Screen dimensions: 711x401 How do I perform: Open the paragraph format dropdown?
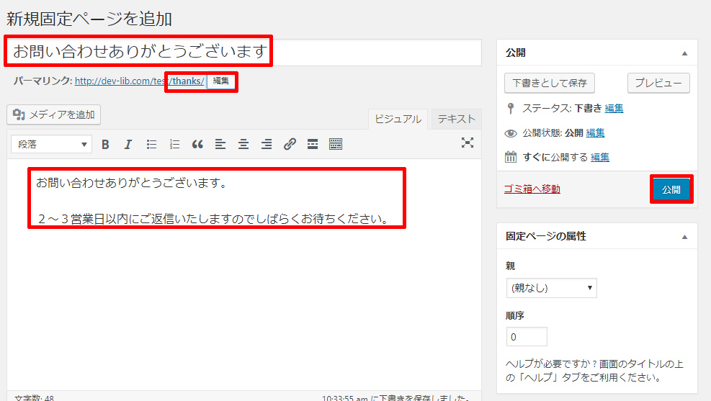pos(51,144)
